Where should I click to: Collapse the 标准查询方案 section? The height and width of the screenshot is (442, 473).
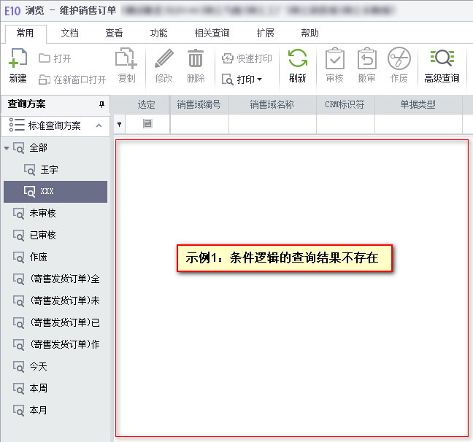point(99,125)
